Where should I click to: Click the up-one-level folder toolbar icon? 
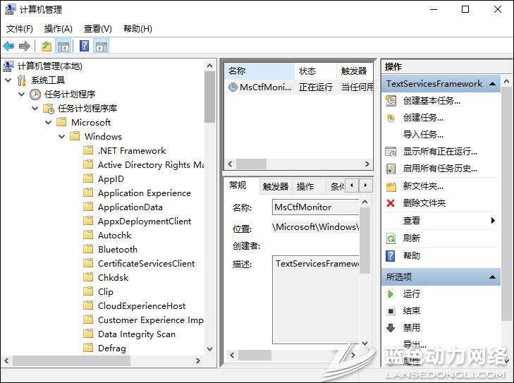[x=46, y=47]
